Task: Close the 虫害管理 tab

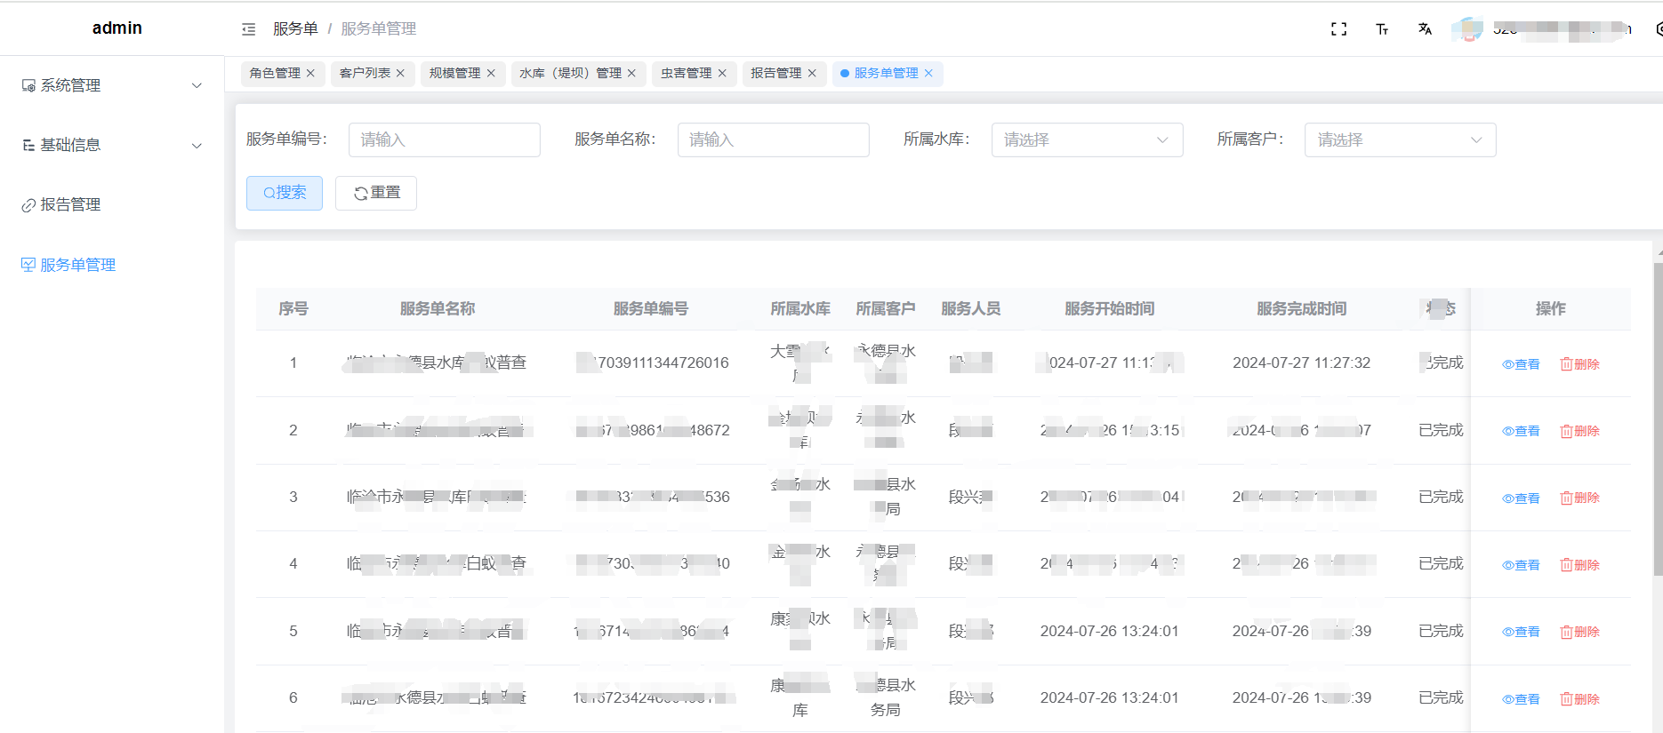Action: (x=722, y=74)
